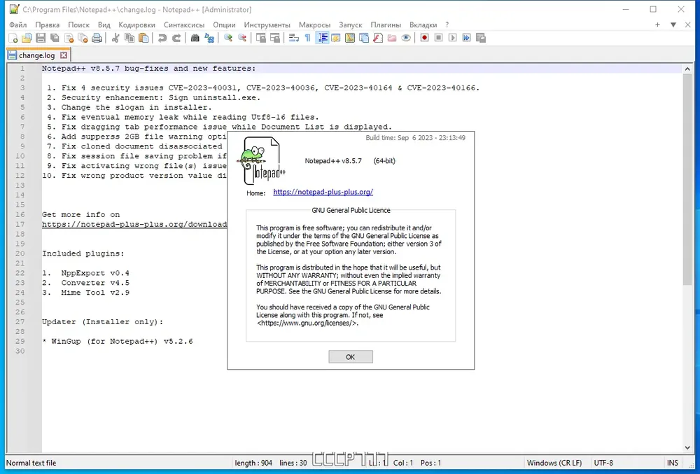Click the New file toolbar icon
Image resolution: width=700 pixels, height=474 pixels.
coord(13,38)
